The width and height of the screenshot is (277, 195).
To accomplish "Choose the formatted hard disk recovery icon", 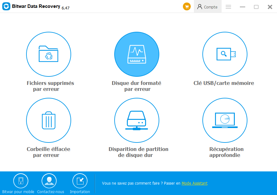I will pyautogui.click(x=137, y=54).
